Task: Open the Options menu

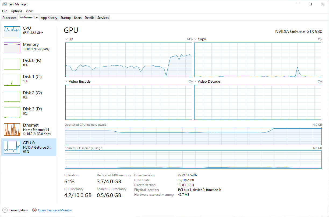Action: (x=16, y=11)
